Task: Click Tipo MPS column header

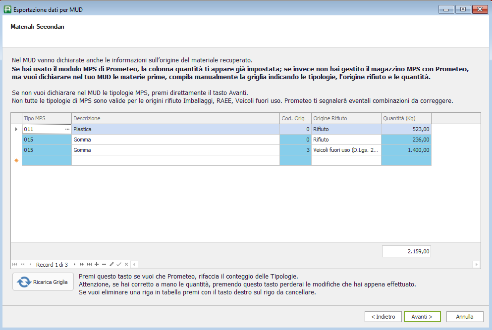Action: [x=47, y=118]
